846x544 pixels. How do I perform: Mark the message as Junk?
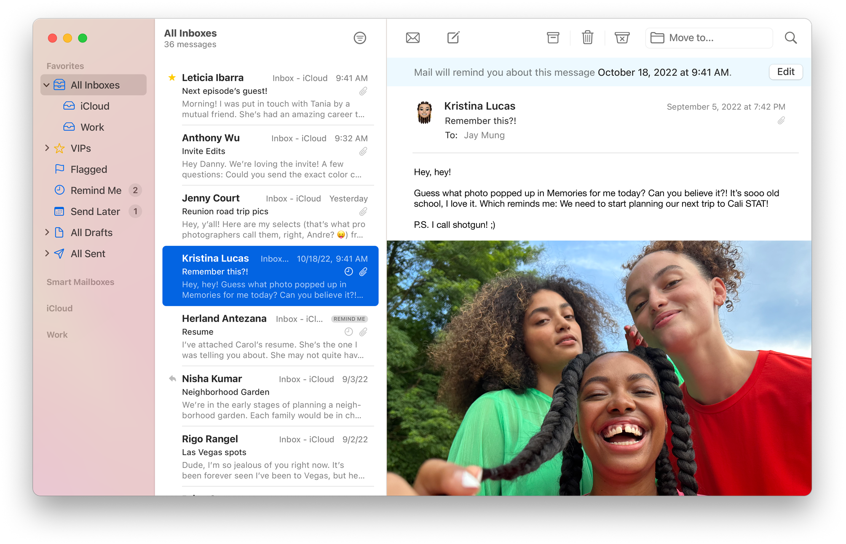622,37
